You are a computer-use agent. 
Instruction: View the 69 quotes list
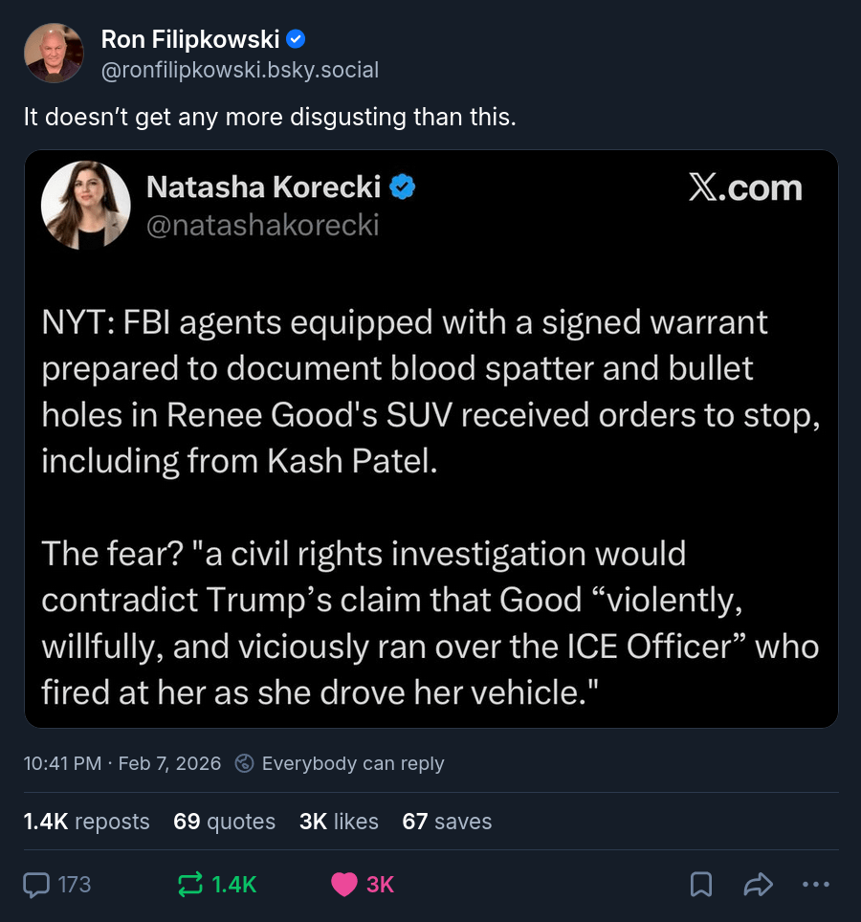(x=224, y=822)
